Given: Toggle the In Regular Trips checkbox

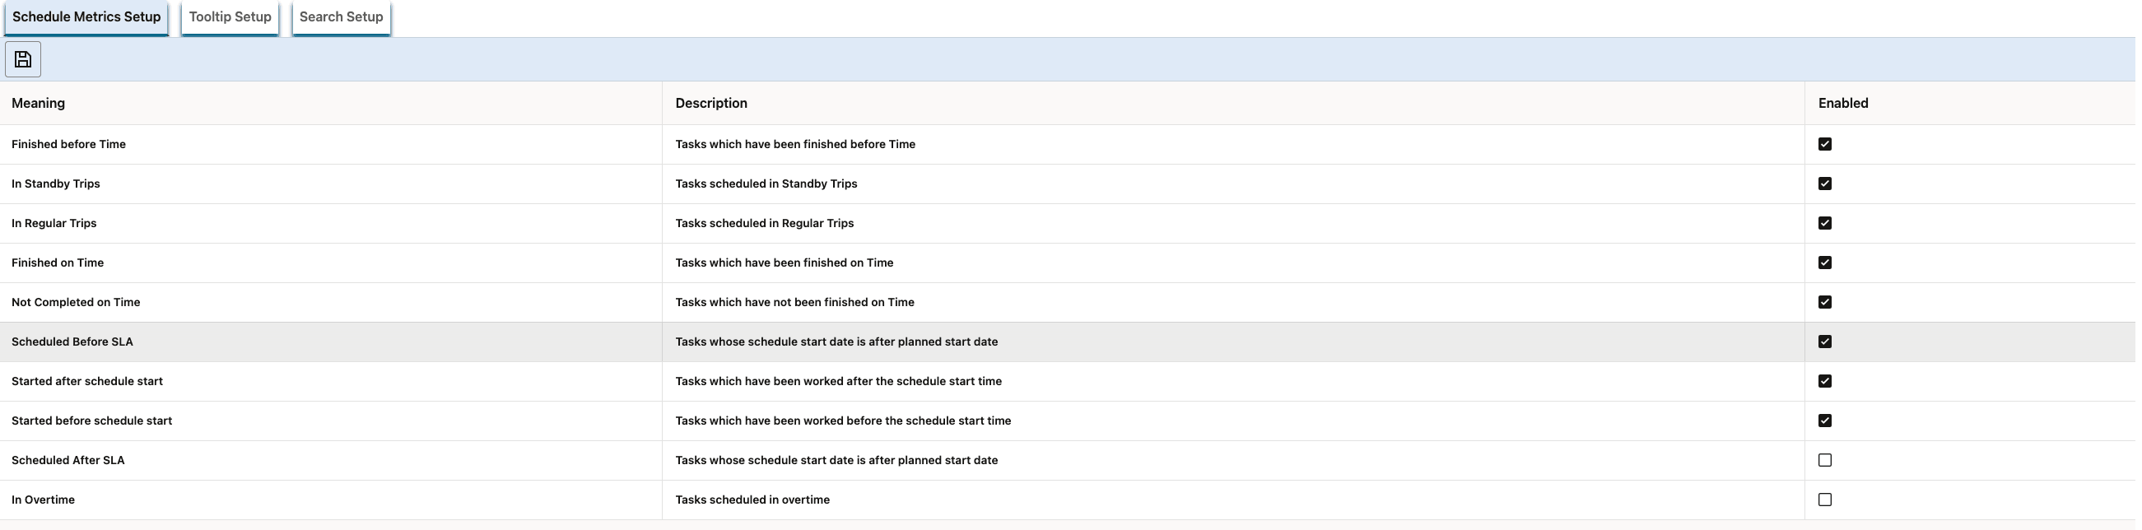Looking at the screenshot, I should point(1824,224).
